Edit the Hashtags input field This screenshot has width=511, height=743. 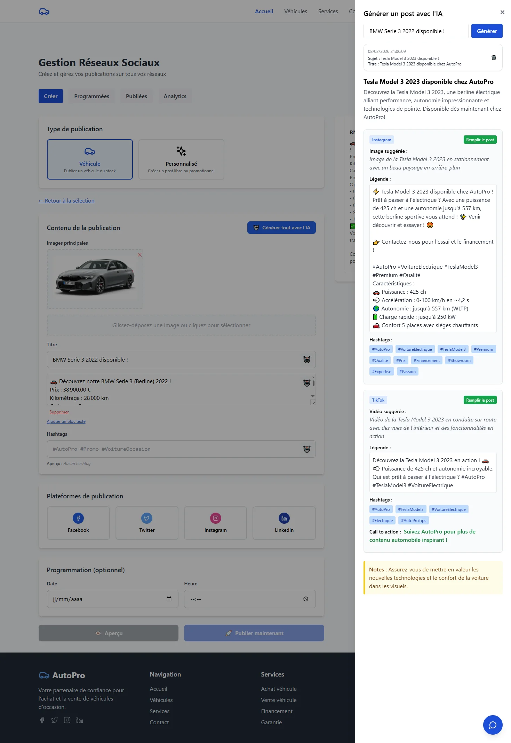point(181,449)
